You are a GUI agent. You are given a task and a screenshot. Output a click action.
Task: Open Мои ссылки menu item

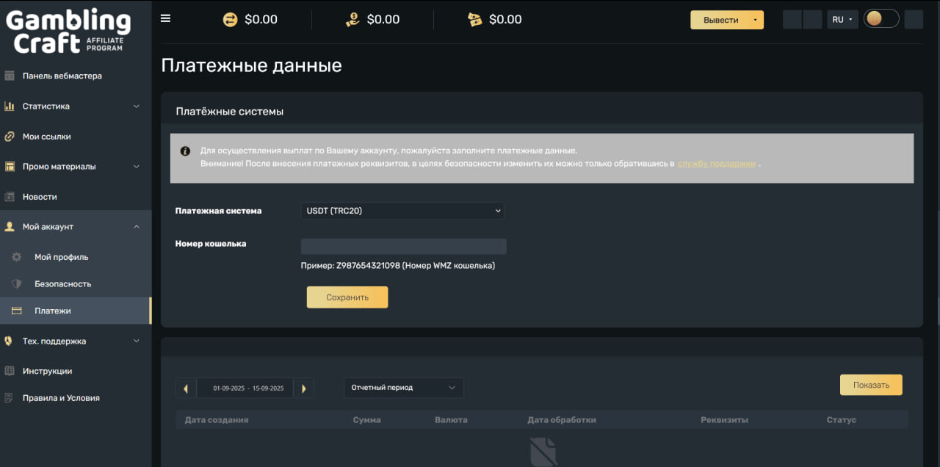click(46, 137)
